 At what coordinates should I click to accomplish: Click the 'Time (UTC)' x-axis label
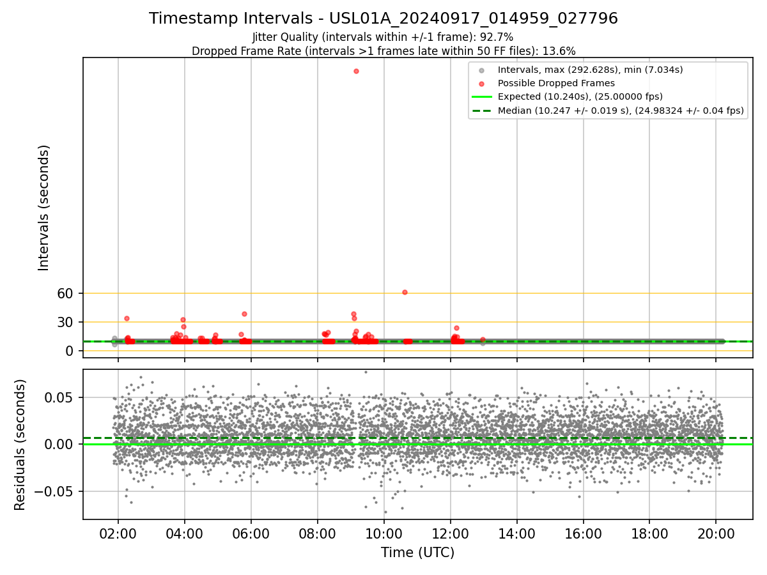click(418, 553)
